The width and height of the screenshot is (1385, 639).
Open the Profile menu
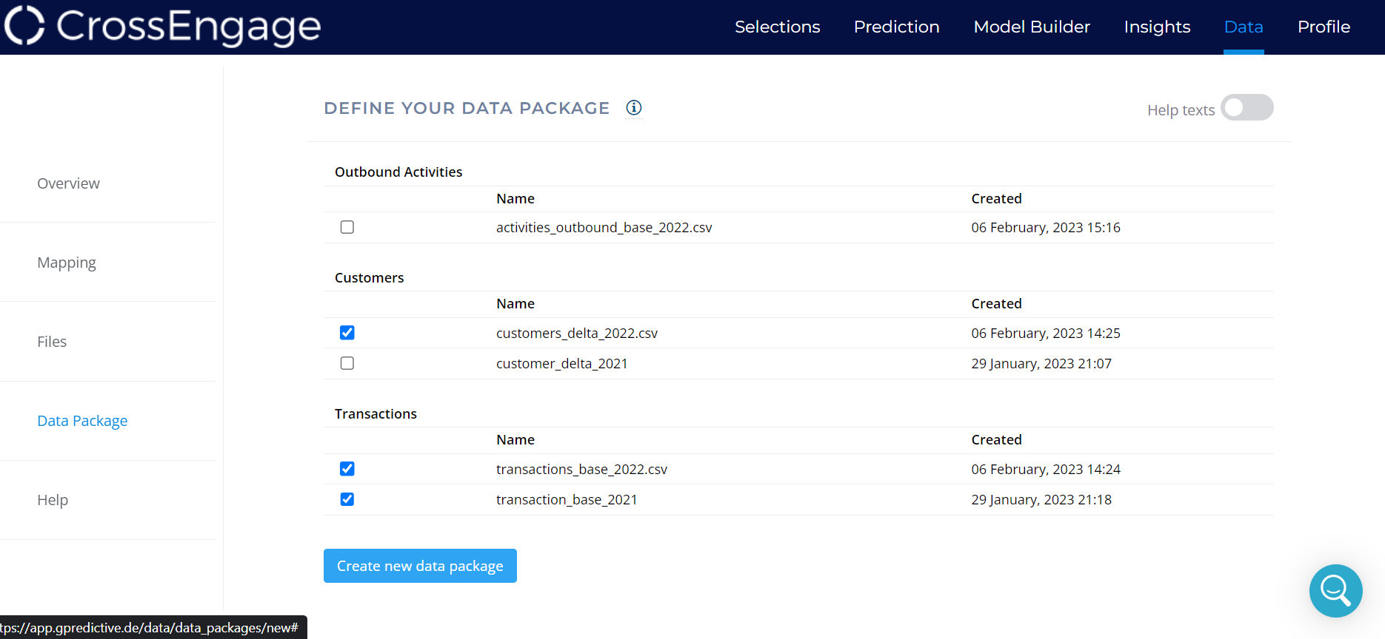pos(1324,27)
